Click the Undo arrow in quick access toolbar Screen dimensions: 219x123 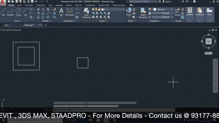(x=36, y=1)
